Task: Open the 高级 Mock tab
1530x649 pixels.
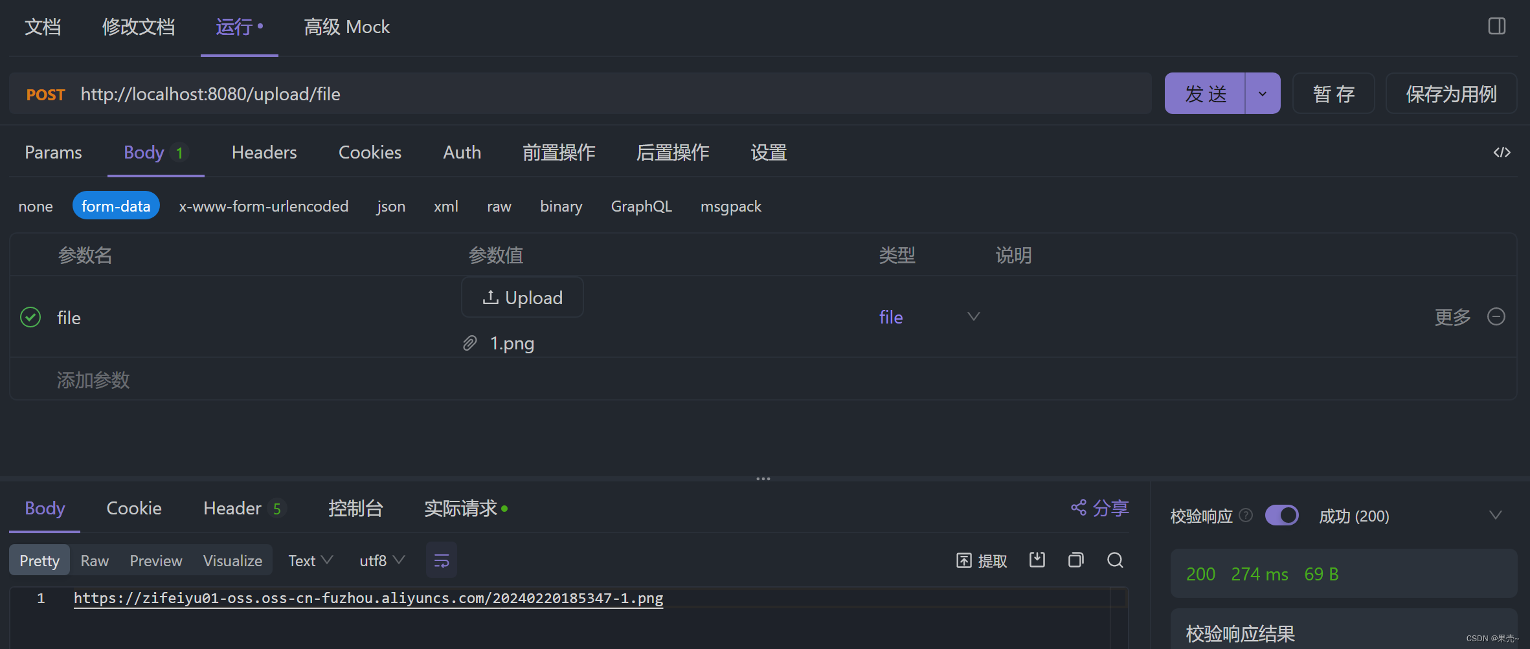Action: click(347, 27)
